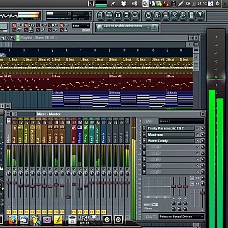The image size is (228, 228).
Task: Open slot menu arrow for Maximus
Action: [x=144, y=135]
